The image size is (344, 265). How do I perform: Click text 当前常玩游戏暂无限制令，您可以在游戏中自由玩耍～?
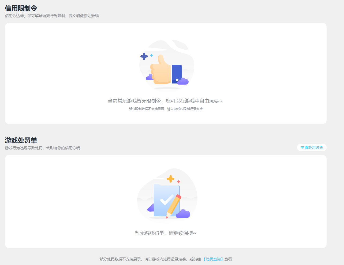165,101
